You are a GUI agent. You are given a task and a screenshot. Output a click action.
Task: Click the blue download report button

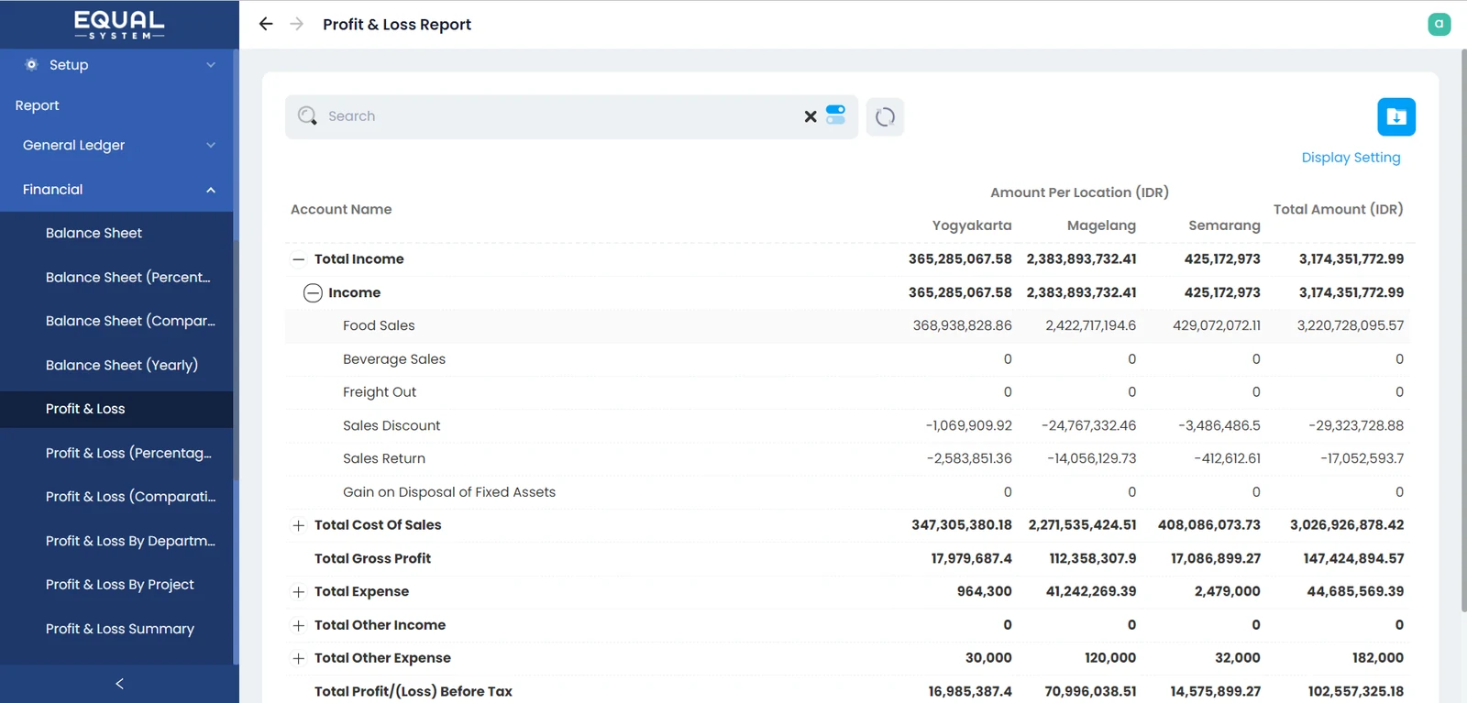point(1396,116)
